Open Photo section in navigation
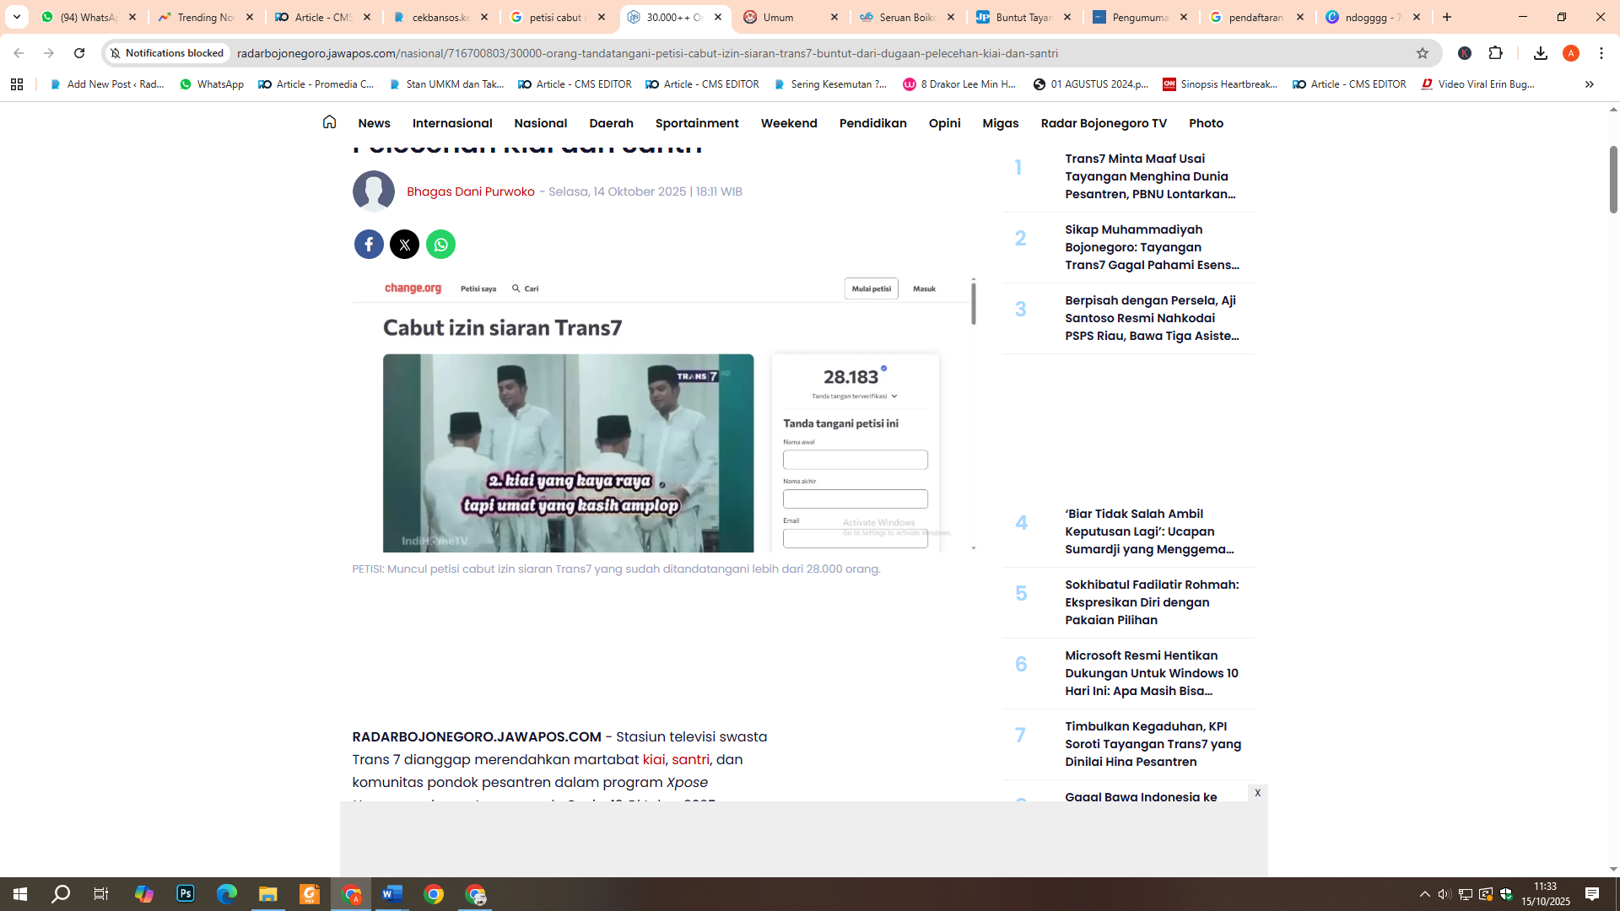The height and width of the screenshot is (911, 1620). click(x=1206, y=123)
